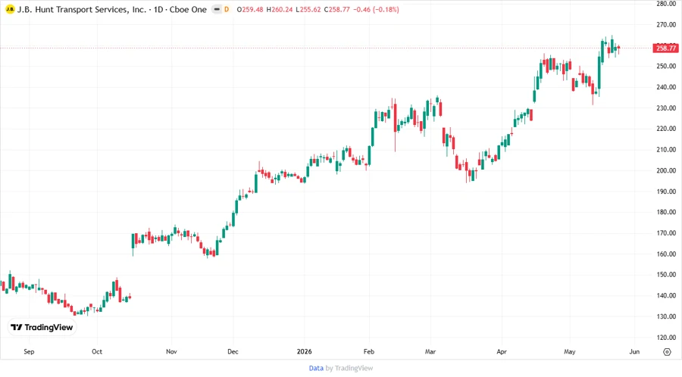
Task: Click the Feb label on time axis
Action: tap(369, 352)
